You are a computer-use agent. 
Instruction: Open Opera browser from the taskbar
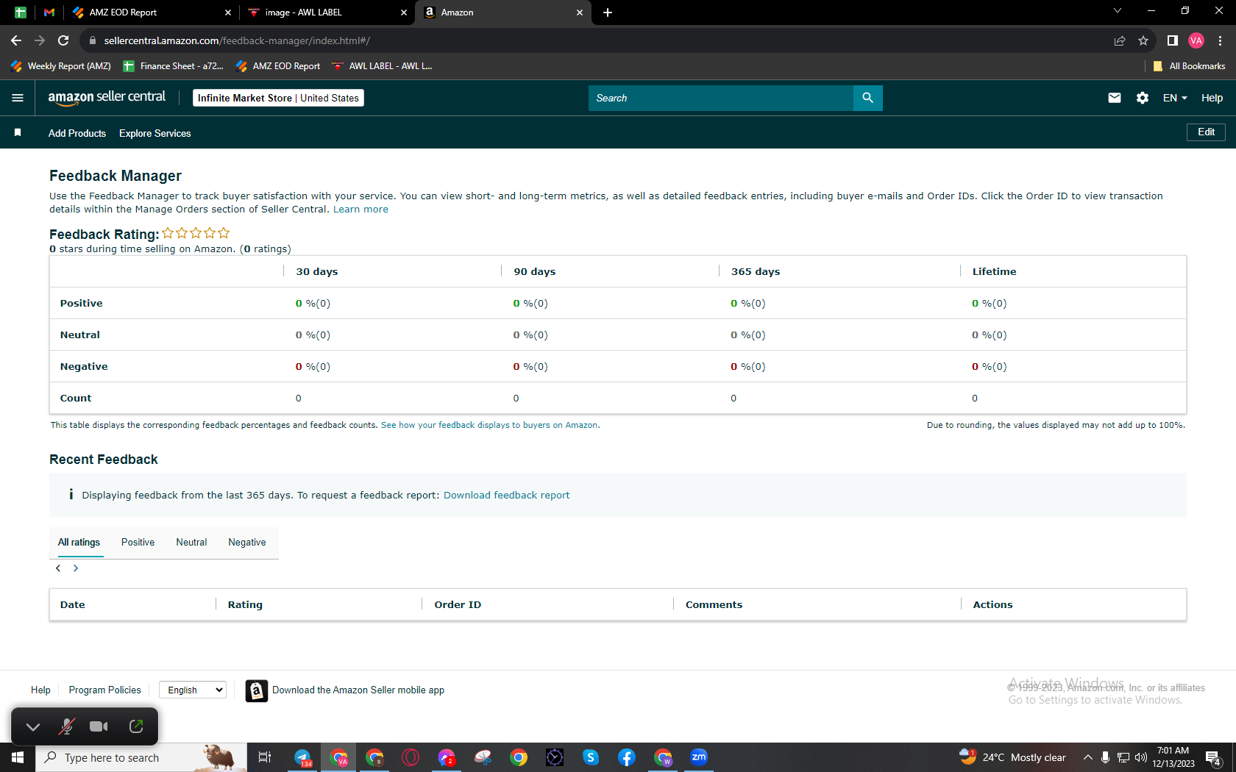coord(411,757)
